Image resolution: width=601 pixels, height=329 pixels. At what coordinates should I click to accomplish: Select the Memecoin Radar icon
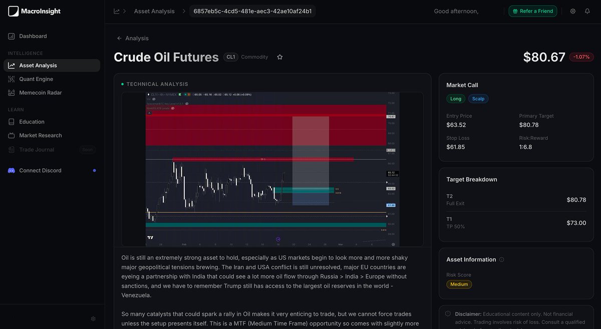pos(11,92)
